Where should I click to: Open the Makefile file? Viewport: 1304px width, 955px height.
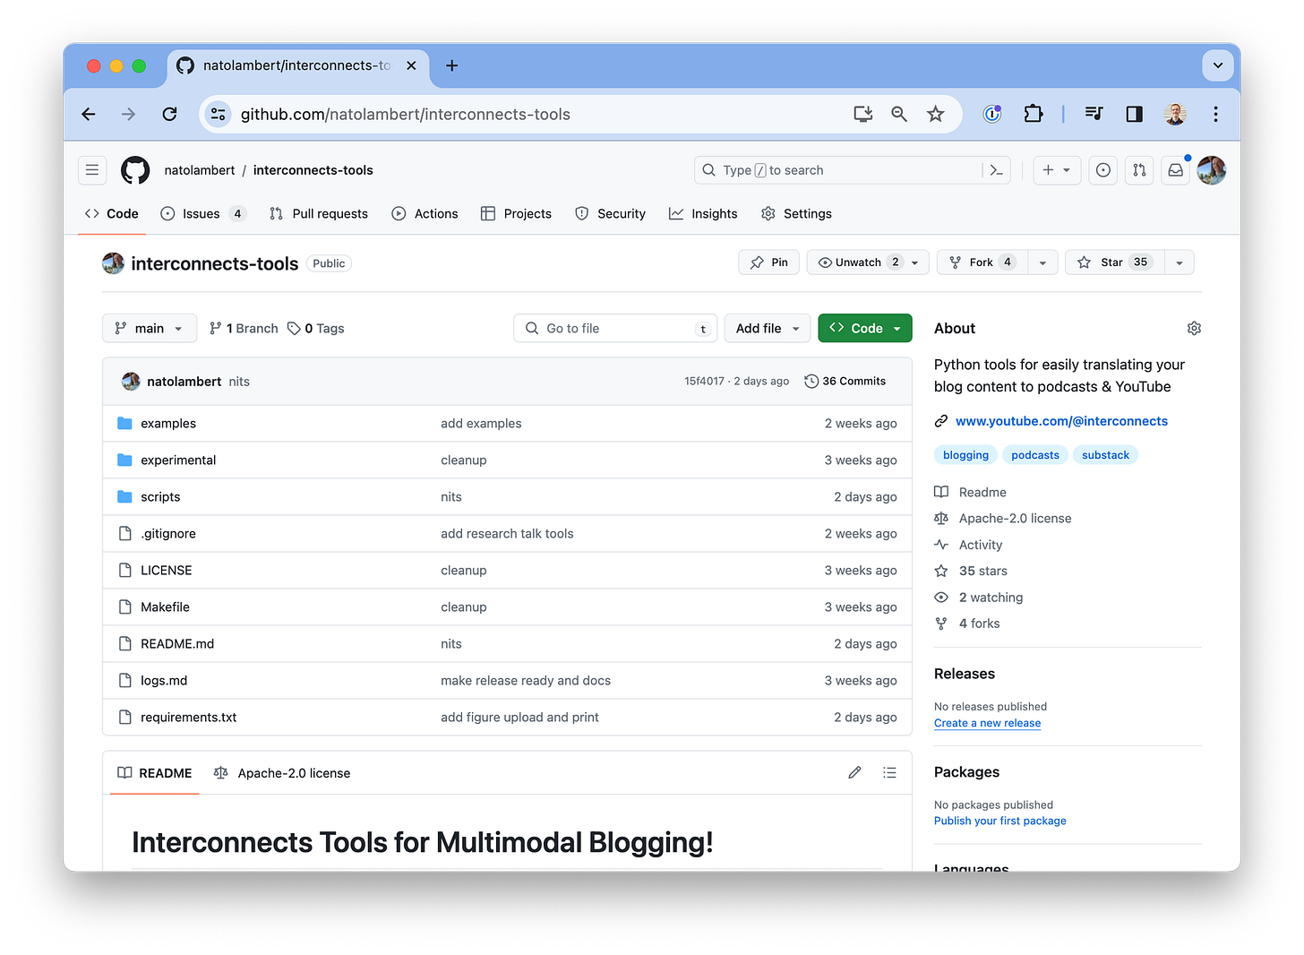point(165,607)
